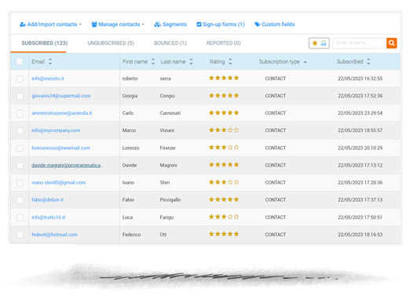Click the last name Carminati cell
Image resolution: width=413 pixels, height=304 pixels.
[x=170, y=113]
